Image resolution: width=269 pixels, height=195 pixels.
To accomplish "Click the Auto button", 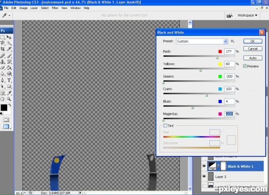I will tap(253, 58).
